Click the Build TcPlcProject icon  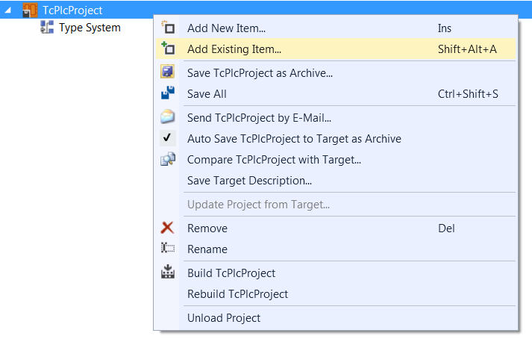[168, 272]
